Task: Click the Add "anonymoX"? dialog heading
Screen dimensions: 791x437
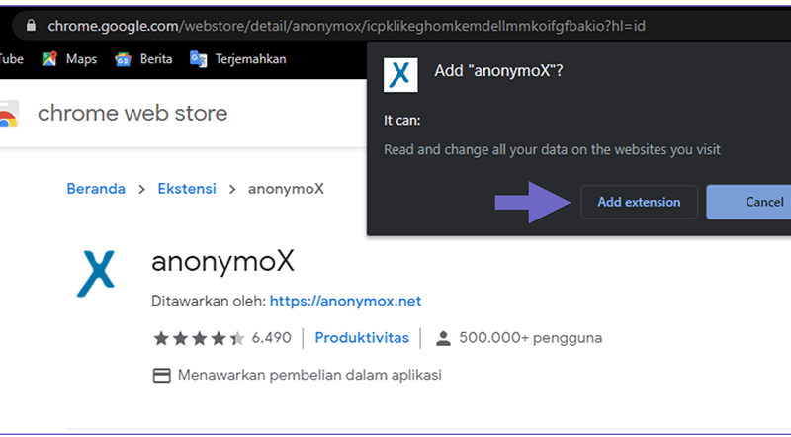Action: click(498, 70)
